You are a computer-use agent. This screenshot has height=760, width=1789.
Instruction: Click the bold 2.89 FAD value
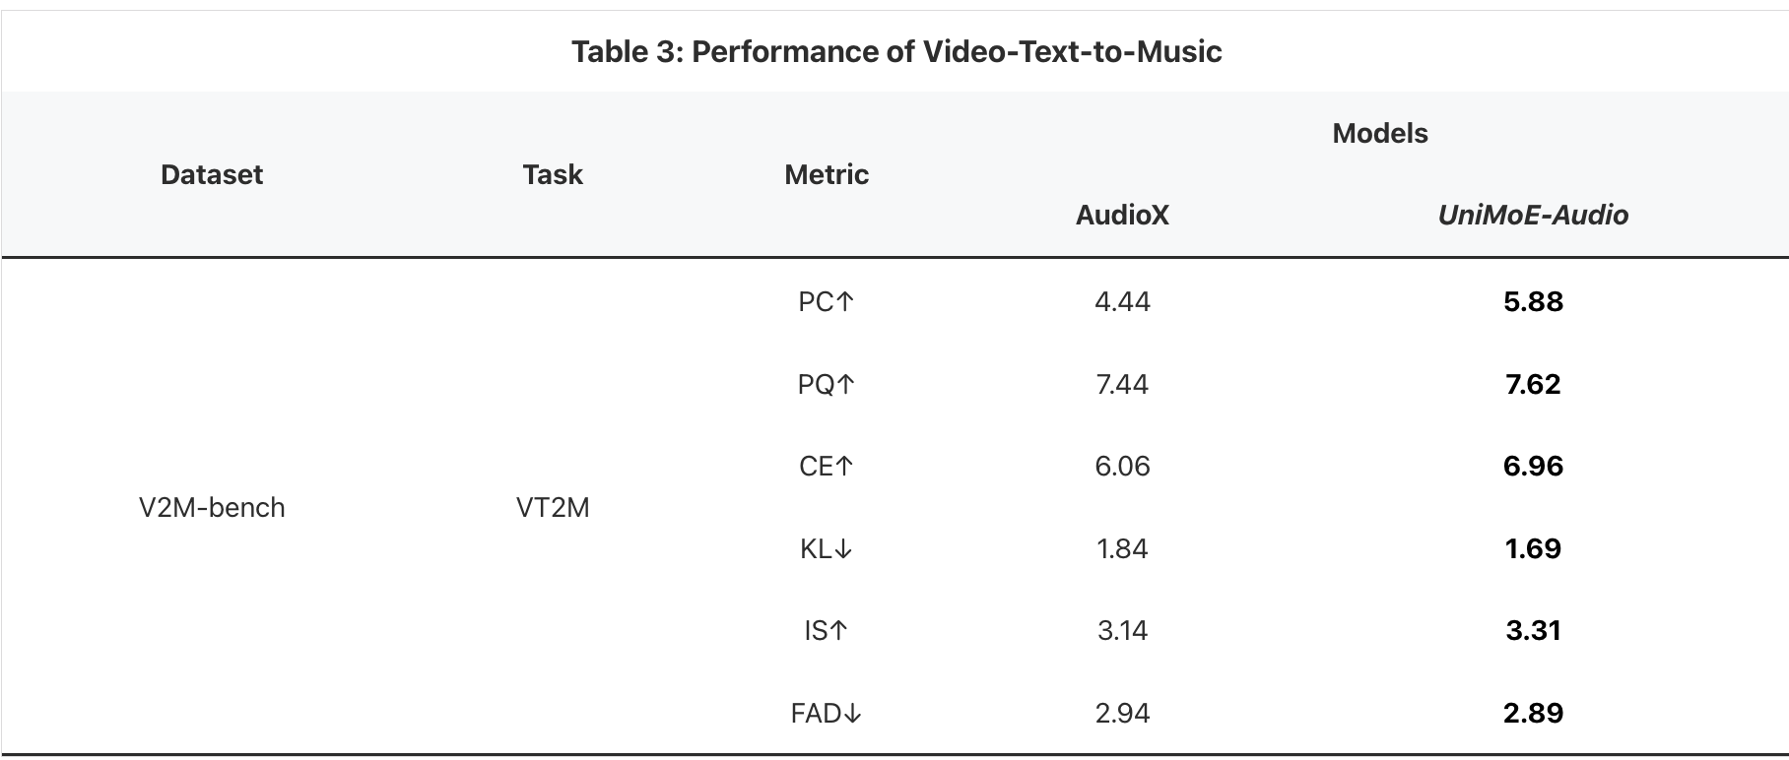1533,713
